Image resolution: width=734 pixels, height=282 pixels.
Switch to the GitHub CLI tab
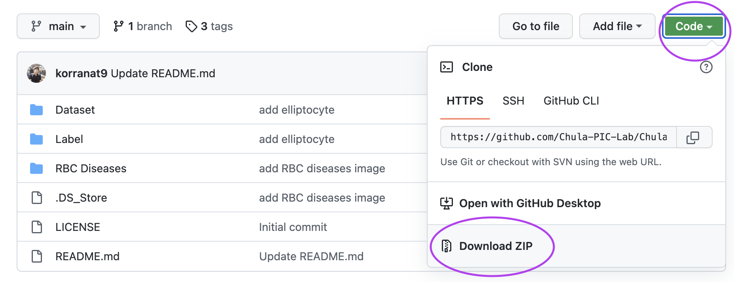(x=571, y=101)
